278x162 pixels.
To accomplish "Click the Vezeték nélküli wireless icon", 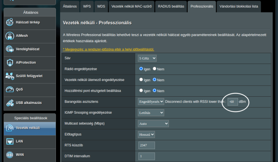I will click(x=10, y=128).
